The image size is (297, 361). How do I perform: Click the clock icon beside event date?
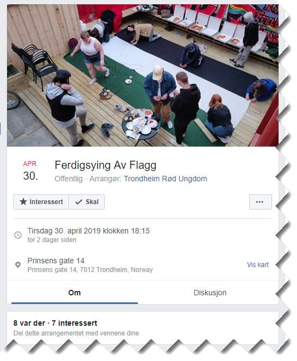coord(18,235)
